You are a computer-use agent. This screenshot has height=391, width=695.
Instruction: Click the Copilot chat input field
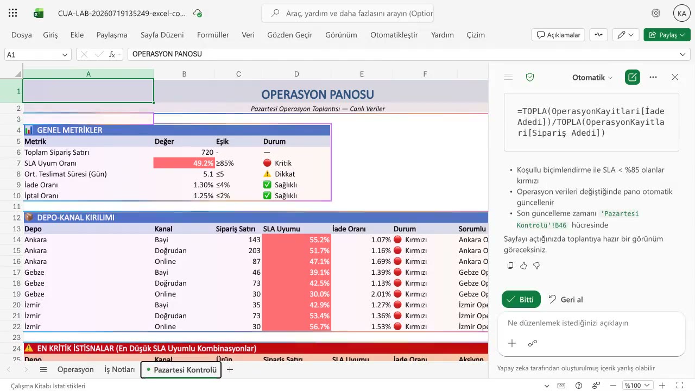(591, 323)
